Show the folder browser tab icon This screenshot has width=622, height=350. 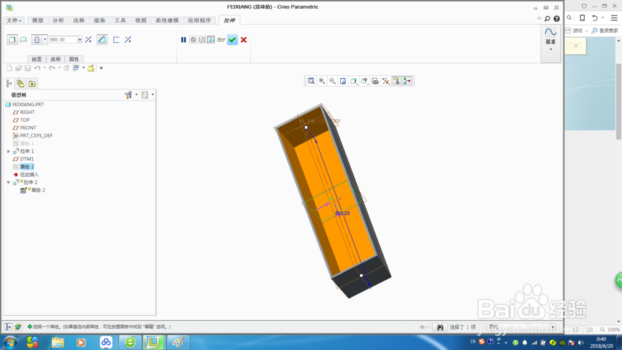[x=32, y=84]
